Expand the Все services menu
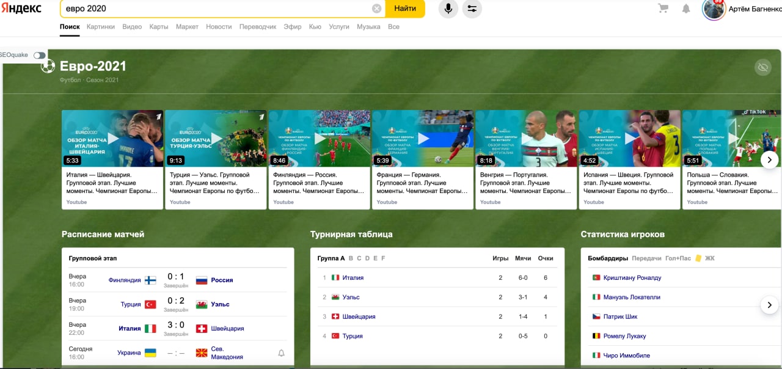This screenshot has height=369, width=782. (x=393, y=27)
